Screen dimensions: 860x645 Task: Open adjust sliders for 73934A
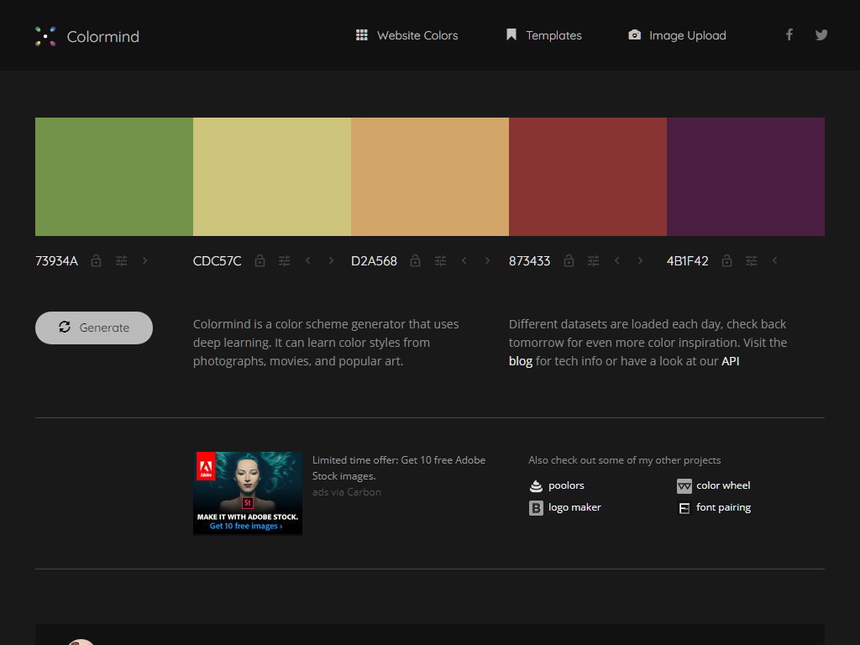(x=121, y=261)
